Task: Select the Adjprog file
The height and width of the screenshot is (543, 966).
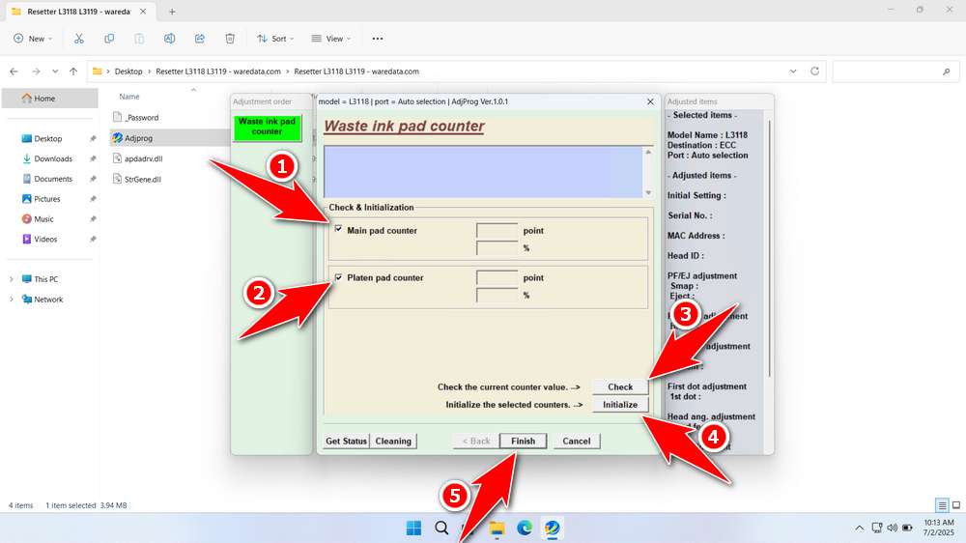Action: coord(138,138)
